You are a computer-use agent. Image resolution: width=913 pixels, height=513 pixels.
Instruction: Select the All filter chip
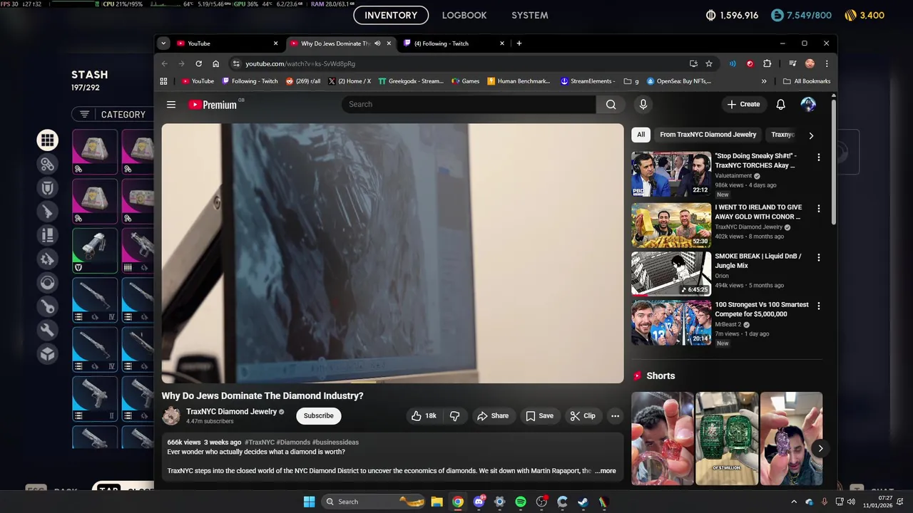click(x=641, y=135)
